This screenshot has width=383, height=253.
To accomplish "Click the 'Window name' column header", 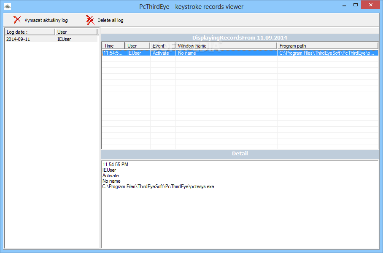I will point(226,46).
